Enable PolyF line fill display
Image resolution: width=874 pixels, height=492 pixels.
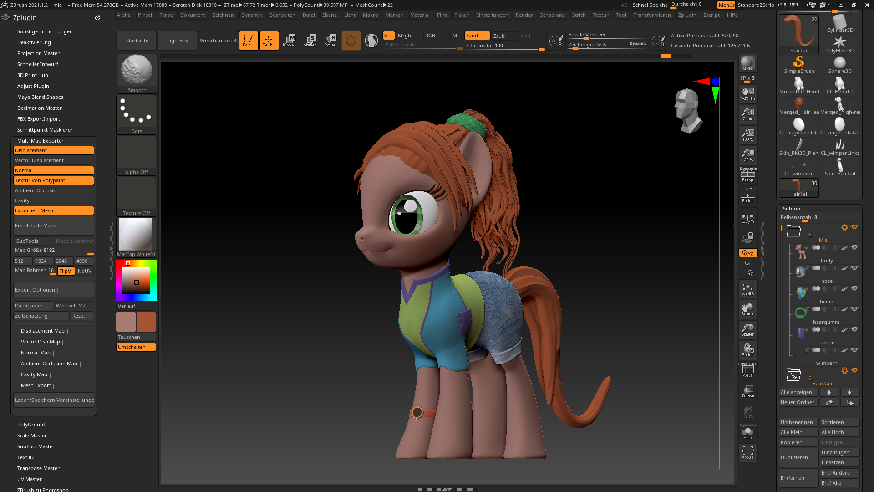(747, 371)
